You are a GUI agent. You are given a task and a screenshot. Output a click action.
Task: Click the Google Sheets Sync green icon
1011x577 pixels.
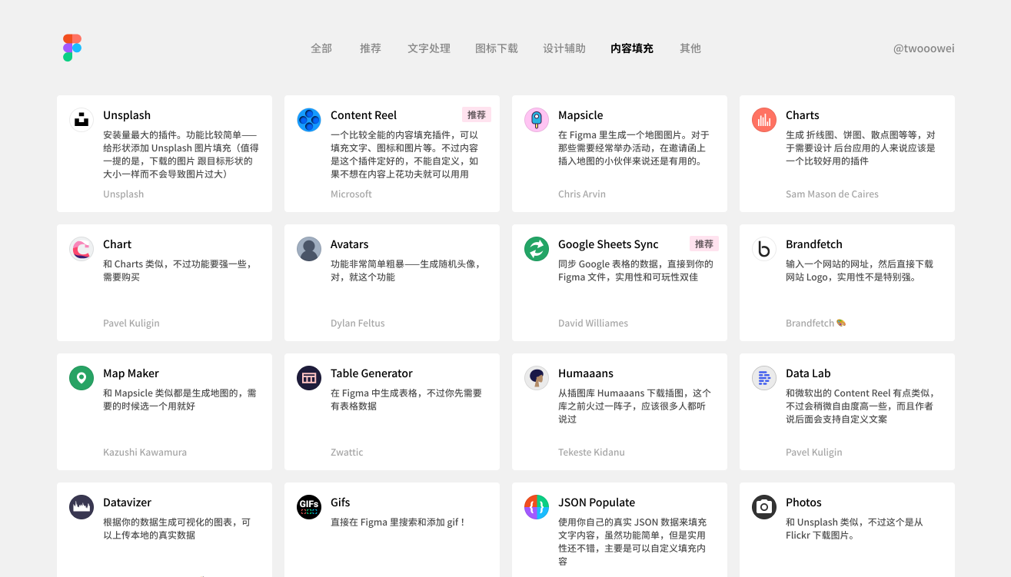pyautogui.click(x=537, y=249)
